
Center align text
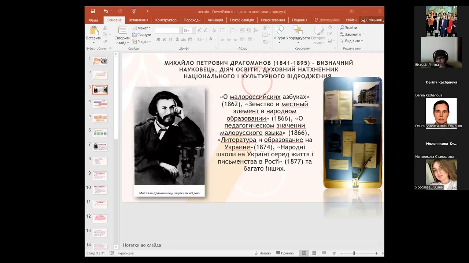point(229,39)
